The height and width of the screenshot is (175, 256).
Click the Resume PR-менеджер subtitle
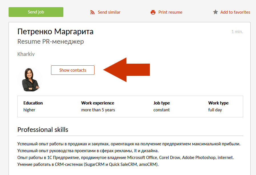(x=51, y=41)
